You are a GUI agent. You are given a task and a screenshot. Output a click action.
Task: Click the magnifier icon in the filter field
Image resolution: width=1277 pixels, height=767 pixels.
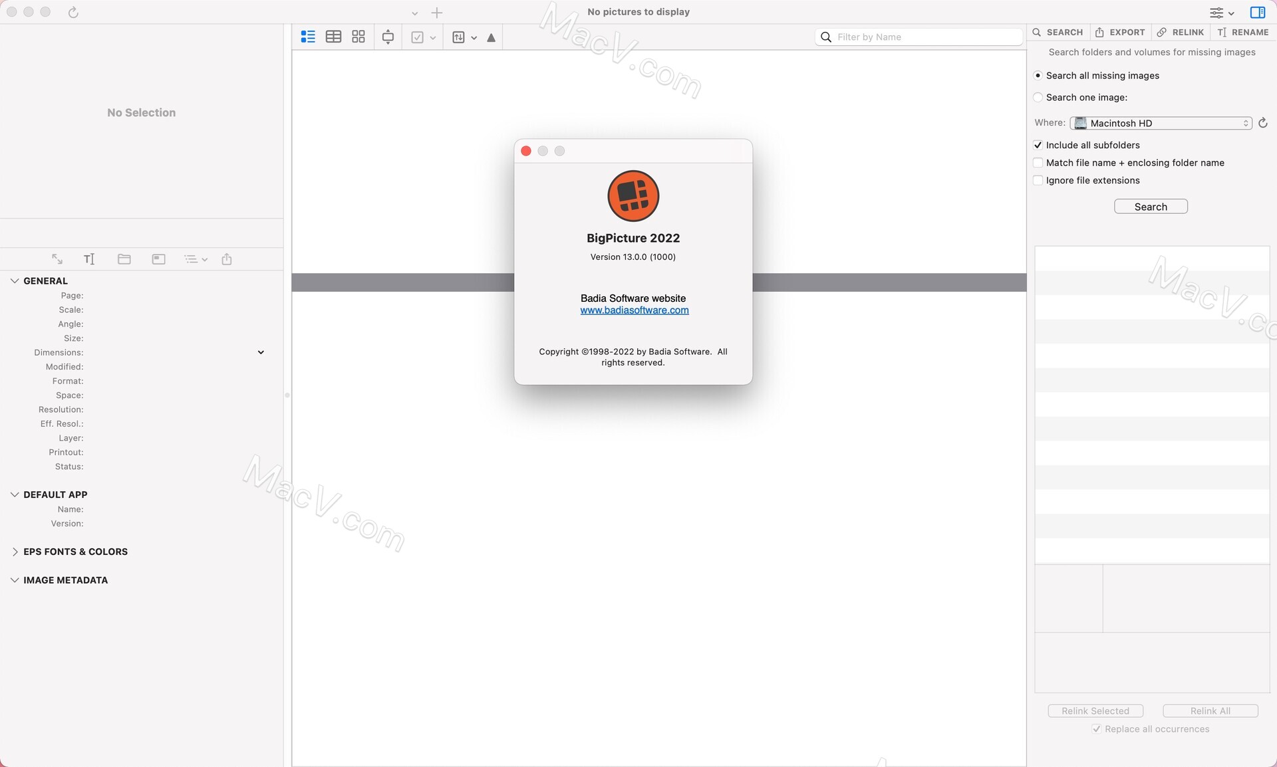pyautogui.click(x=826, y=37)
